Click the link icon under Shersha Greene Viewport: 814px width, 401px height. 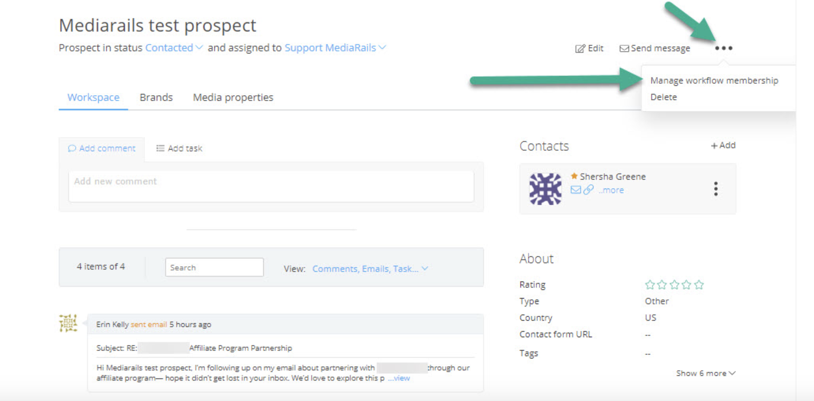point(588,190)
